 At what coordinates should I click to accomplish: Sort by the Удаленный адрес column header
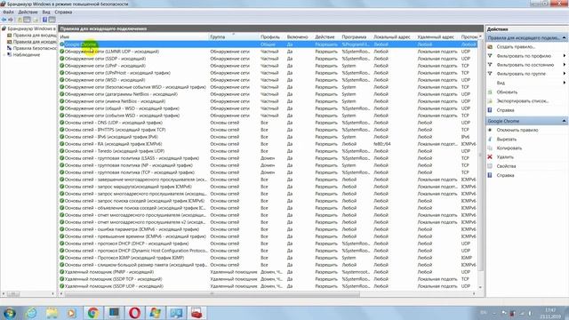tap(438, 37)
